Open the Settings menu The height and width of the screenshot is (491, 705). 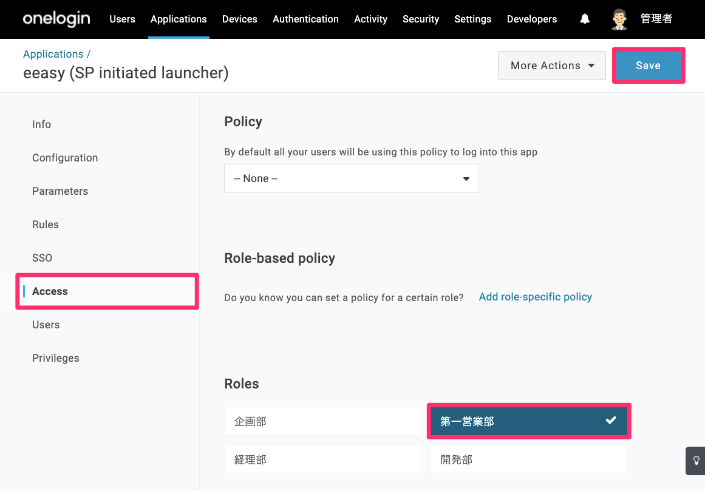point(473,19)
